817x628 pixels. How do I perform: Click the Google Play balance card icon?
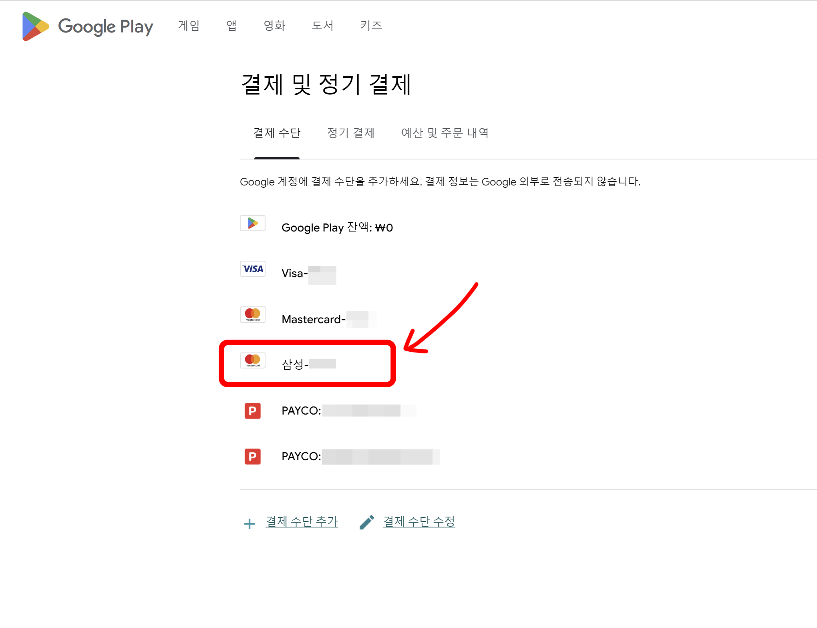252,223
